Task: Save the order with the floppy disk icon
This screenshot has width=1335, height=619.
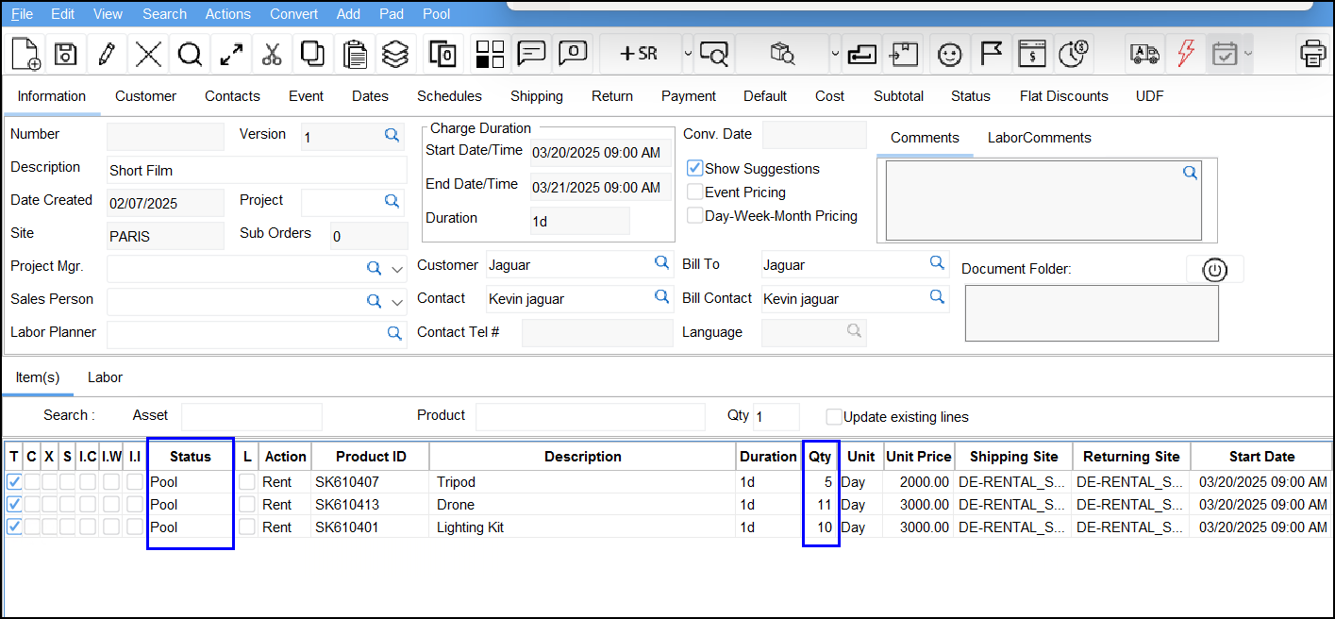Action: click(65, 54)
